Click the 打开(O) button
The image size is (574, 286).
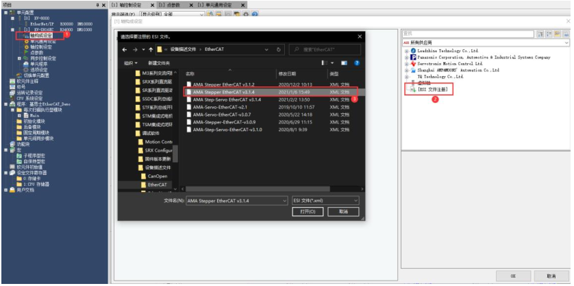(x=307, y=212)
